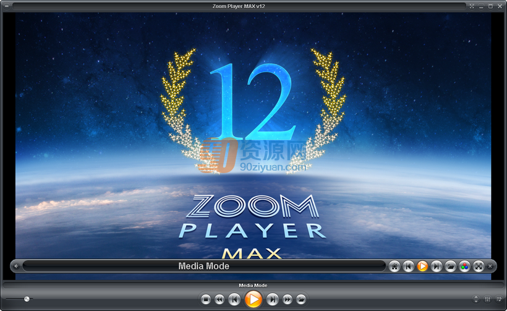Minimize the Zoom Player window
The height and width of the screenshot is (311, 507).
(x=481, y=6)
